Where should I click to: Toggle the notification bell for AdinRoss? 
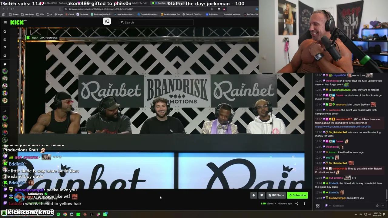tap(254, 195)
